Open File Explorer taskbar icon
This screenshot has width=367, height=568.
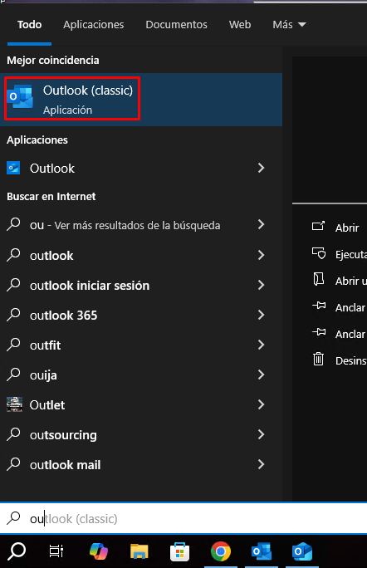coord(139,551)
